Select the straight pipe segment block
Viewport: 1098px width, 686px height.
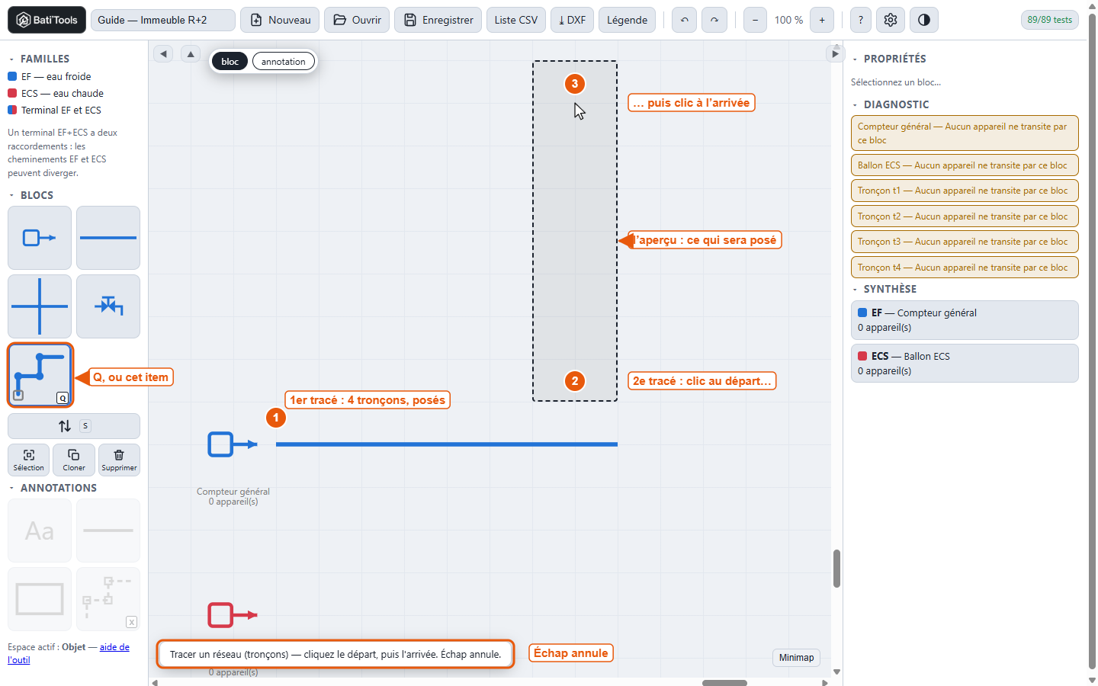coord(108,238)
